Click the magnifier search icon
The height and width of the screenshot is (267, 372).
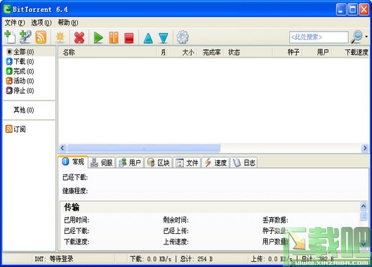tap(357, 37)
